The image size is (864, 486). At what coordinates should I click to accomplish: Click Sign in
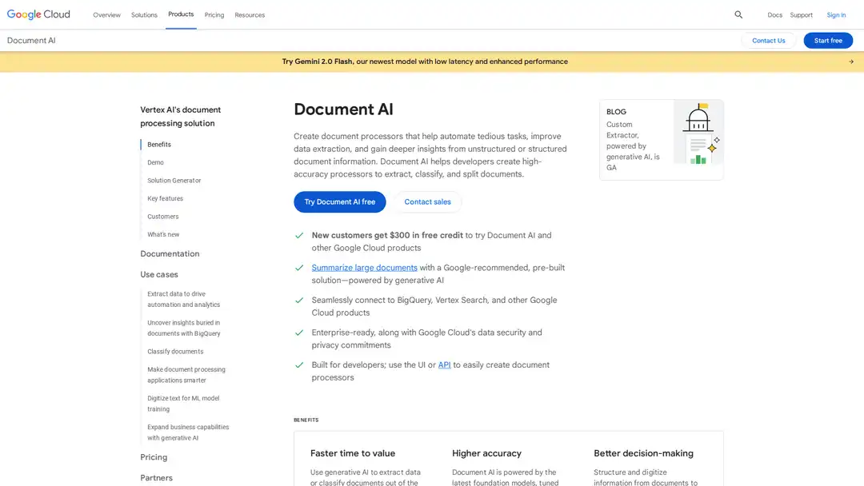pos(836,15)
